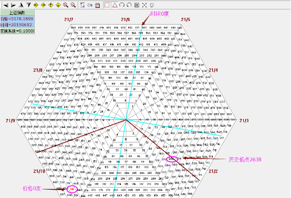This screenshot has height=198, width=291.
Task: Click the yellow diamond right-arrow icon
Action: pyautogui.click(x=43, y=5)
